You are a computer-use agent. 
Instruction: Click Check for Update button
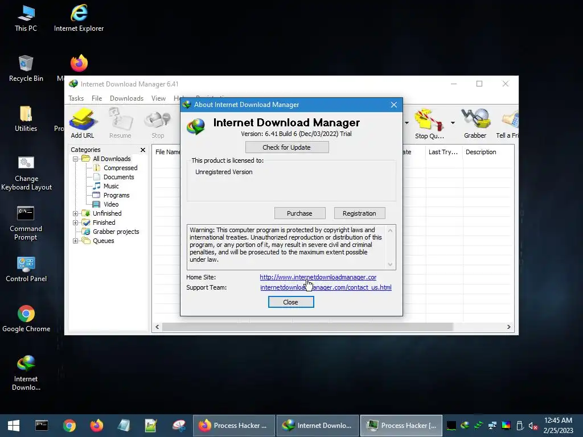tap(287, 147)
